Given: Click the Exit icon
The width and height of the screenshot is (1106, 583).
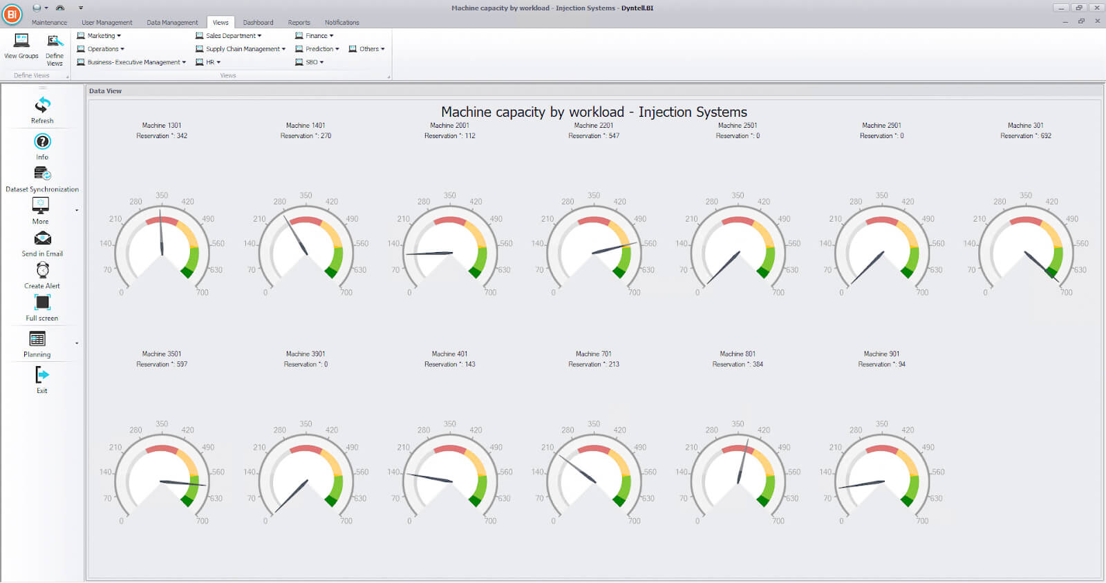Looking at the screenshot, I should 42,375.
